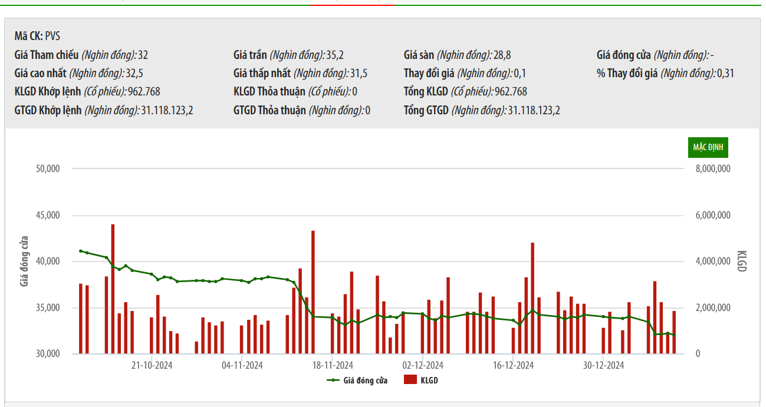Click the vertical KLGD right axis title
The height and width of the screenshot is (407, 766).
tap(741, 261)
